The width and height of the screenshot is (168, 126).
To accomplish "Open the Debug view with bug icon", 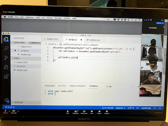I will click(x=6, y=67).
